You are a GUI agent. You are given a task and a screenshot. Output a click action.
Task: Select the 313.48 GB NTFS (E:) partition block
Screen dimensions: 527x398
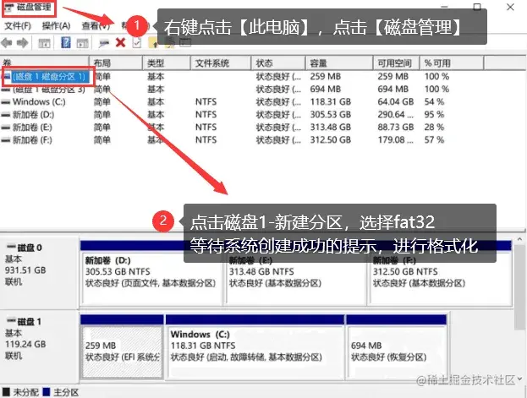296,272
